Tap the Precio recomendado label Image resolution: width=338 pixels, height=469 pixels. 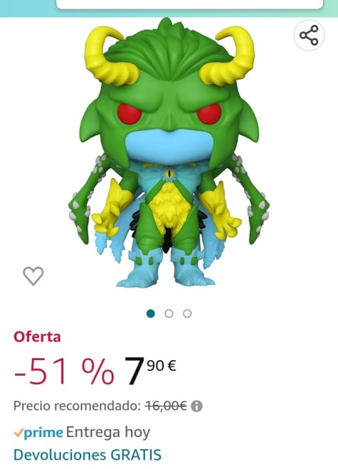(77, 406)
